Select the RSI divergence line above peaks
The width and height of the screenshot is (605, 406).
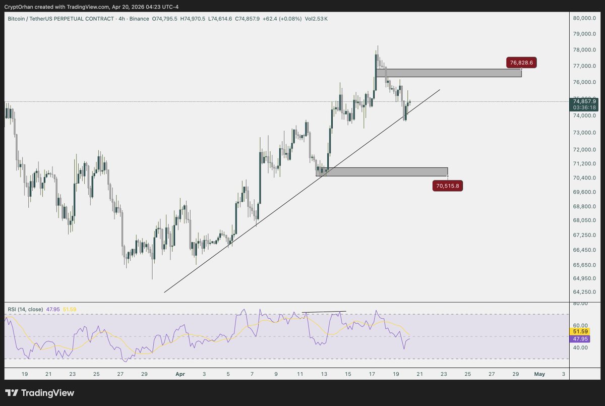click(x=324, y=312)
